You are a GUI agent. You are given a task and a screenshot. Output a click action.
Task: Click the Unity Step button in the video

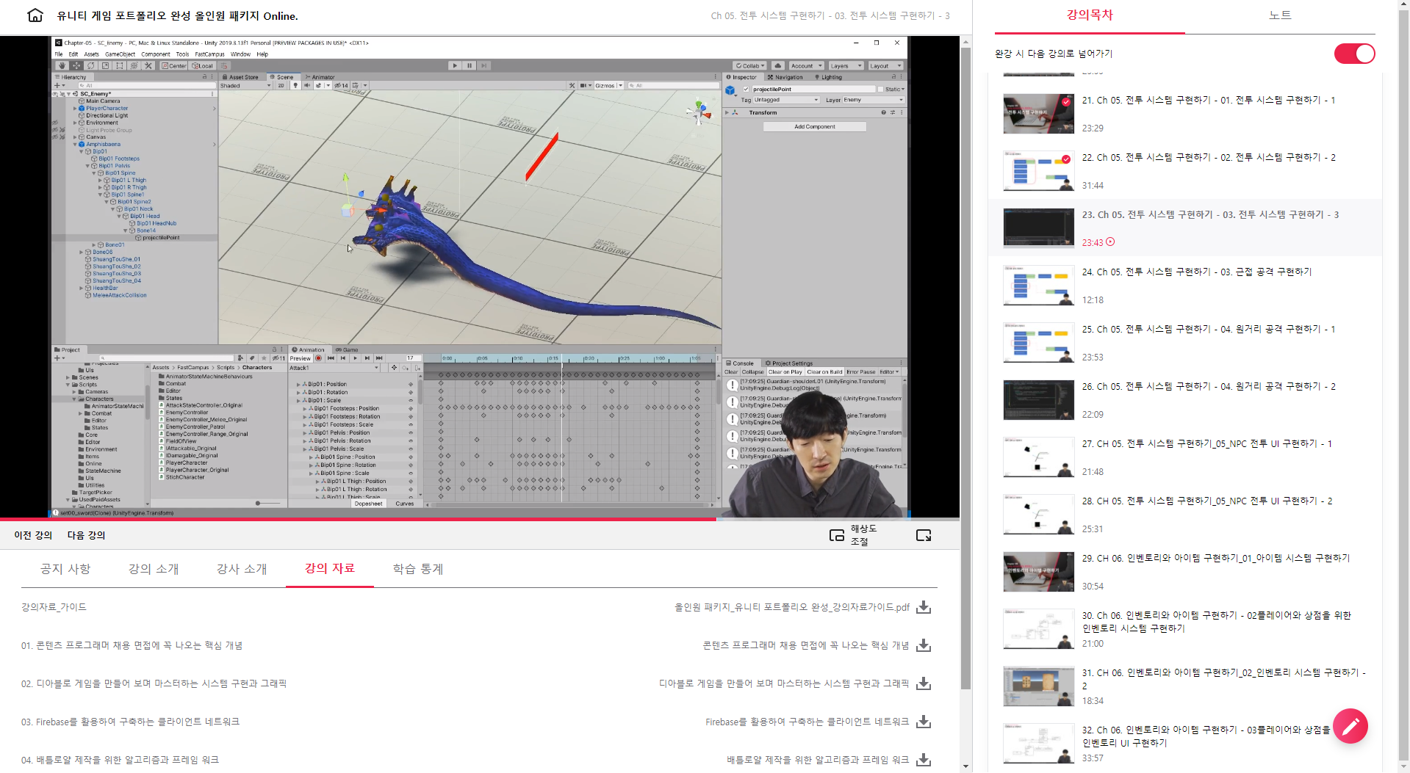(x=484, y=65)
